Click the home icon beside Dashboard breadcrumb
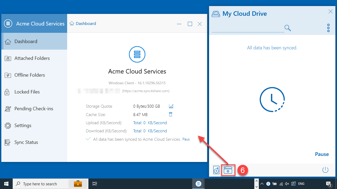Screen dimensions: 337x189 click(72, 23)
